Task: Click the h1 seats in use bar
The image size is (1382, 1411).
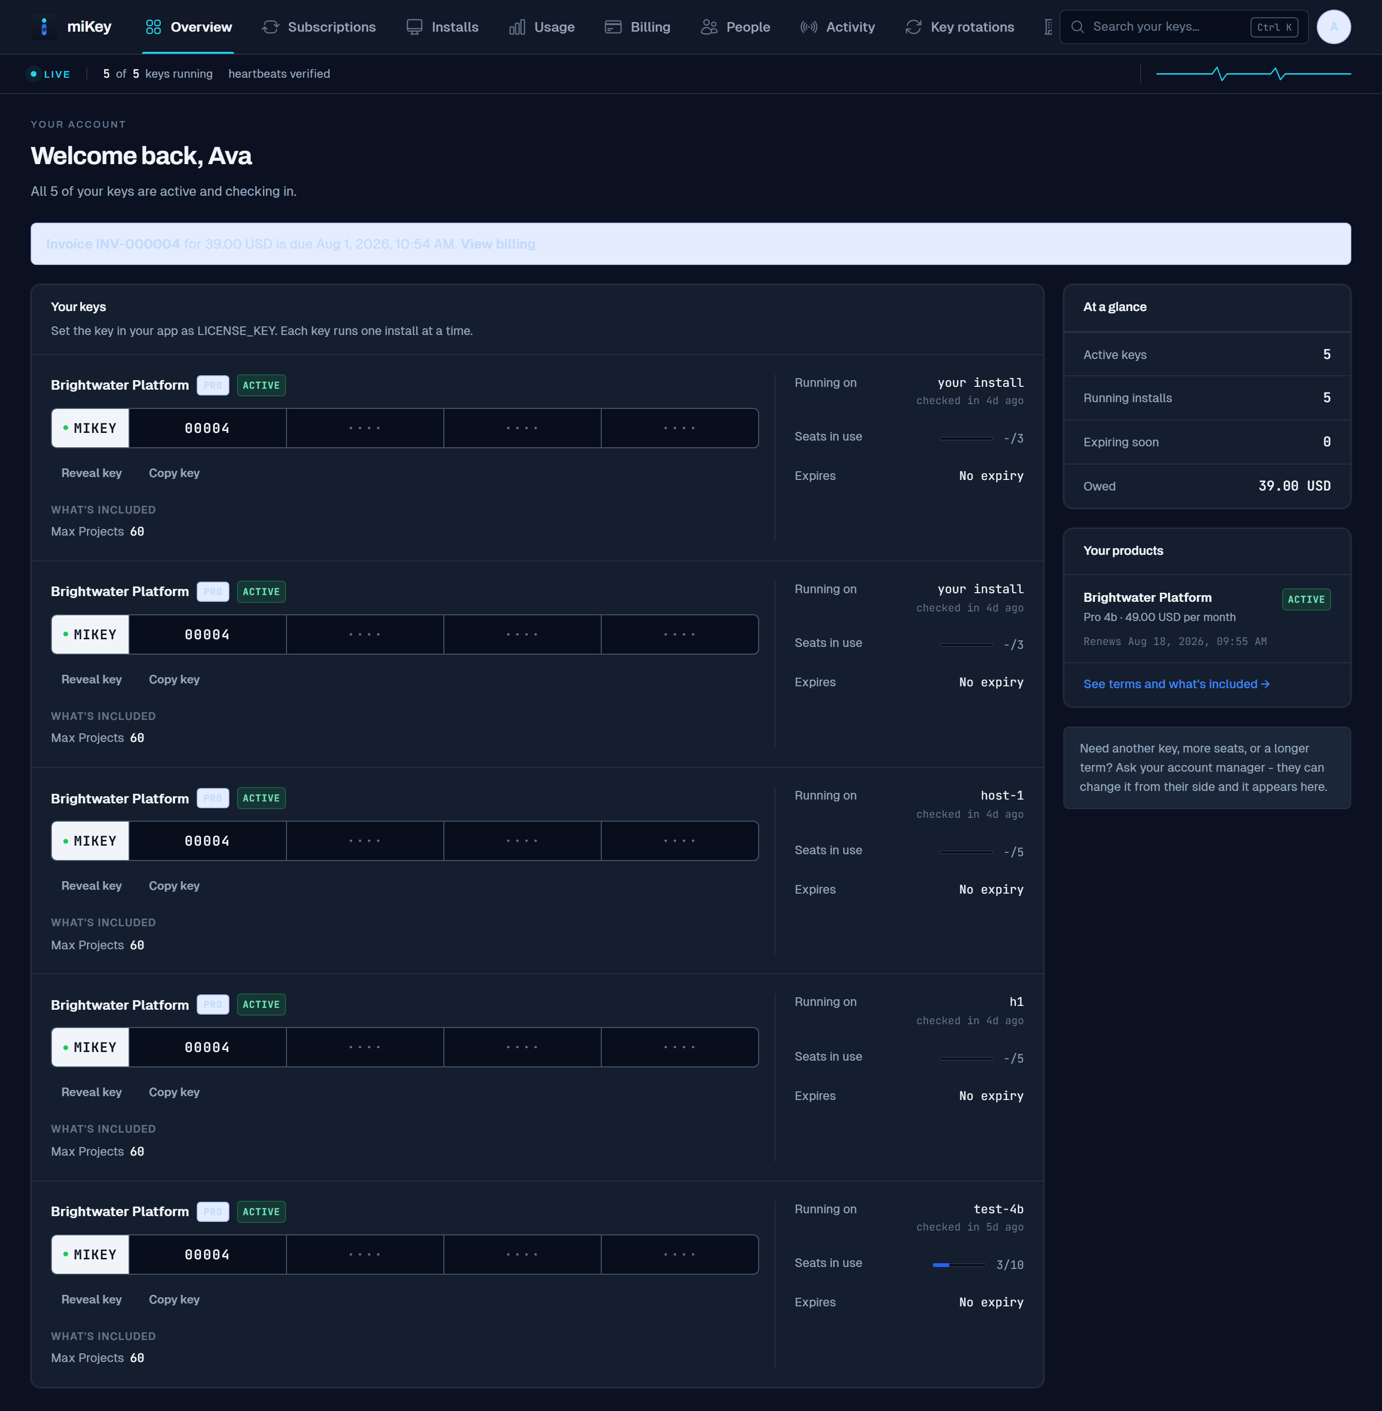Action: (966, 1058)
